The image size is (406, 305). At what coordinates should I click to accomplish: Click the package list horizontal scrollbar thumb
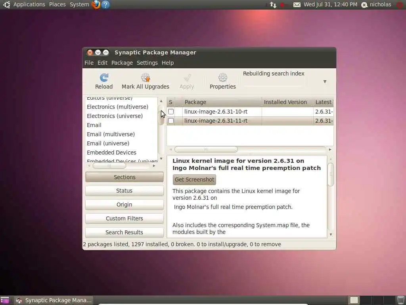[206, 149]
